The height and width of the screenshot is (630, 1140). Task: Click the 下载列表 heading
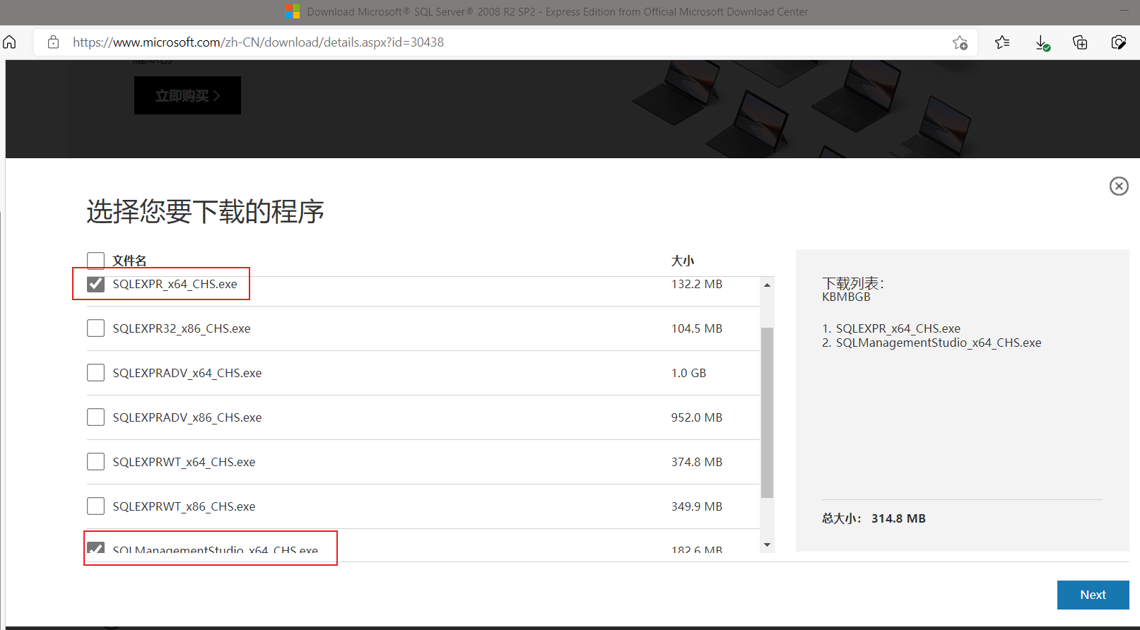point(853,283)
